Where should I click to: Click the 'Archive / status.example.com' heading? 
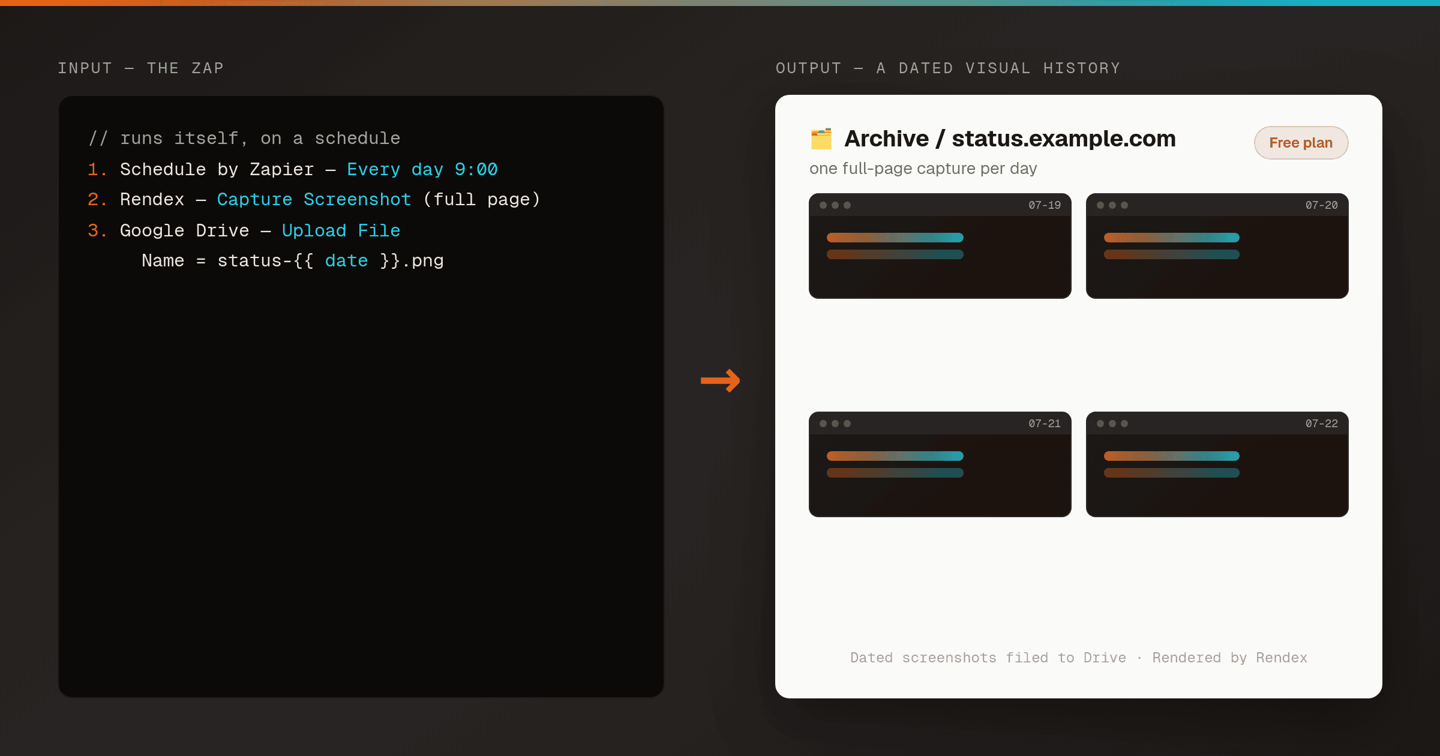1010,139
